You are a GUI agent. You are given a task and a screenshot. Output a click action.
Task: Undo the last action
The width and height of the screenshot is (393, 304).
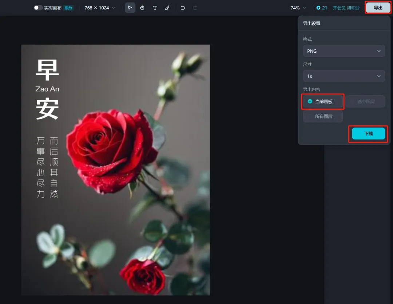click(x=183, y=8)
